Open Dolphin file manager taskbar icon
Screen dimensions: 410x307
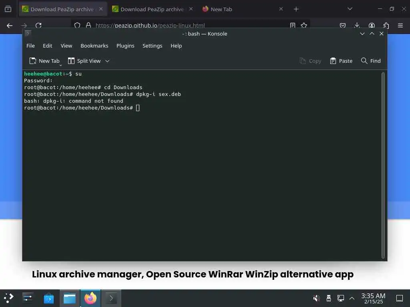pyautogui.click(x=70, y=298)
